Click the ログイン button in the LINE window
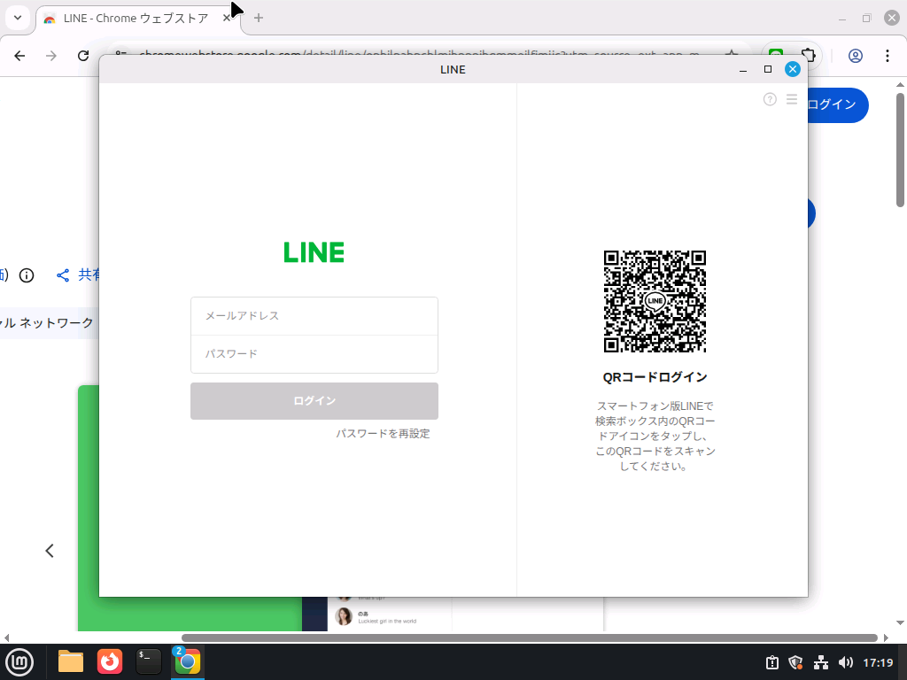Image resolution: width=907 pixels, height=680 pixels. [314, 400]
